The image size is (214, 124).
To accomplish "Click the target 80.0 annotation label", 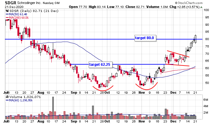I will pos(145,38).
